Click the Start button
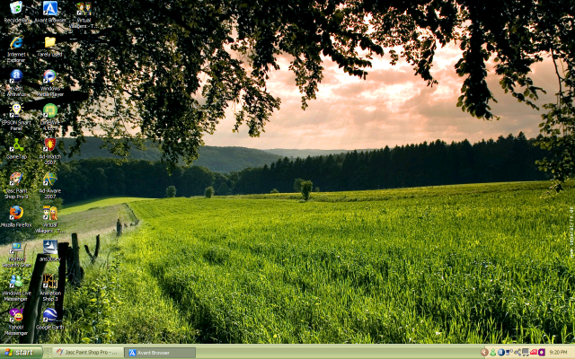Screen dimensions: 575x359 (x=20, y=353)
